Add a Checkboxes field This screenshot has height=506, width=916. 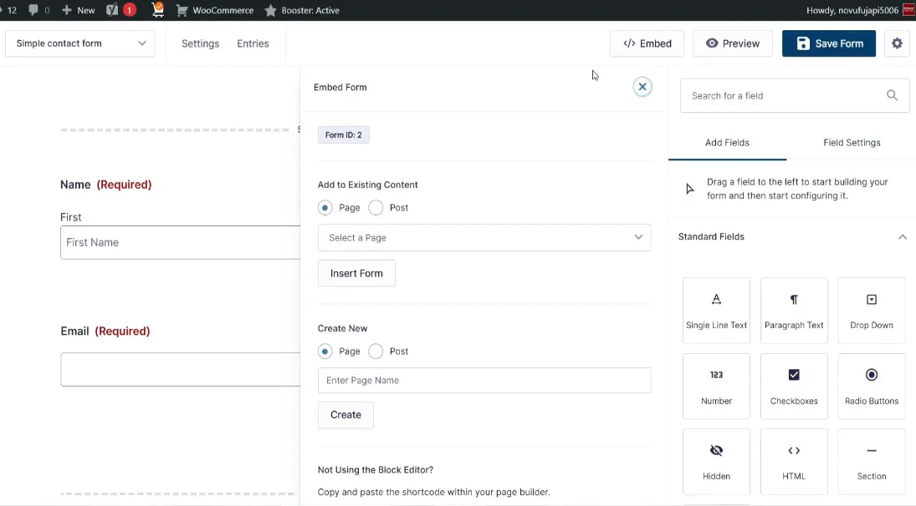click(x=794, y=386)
